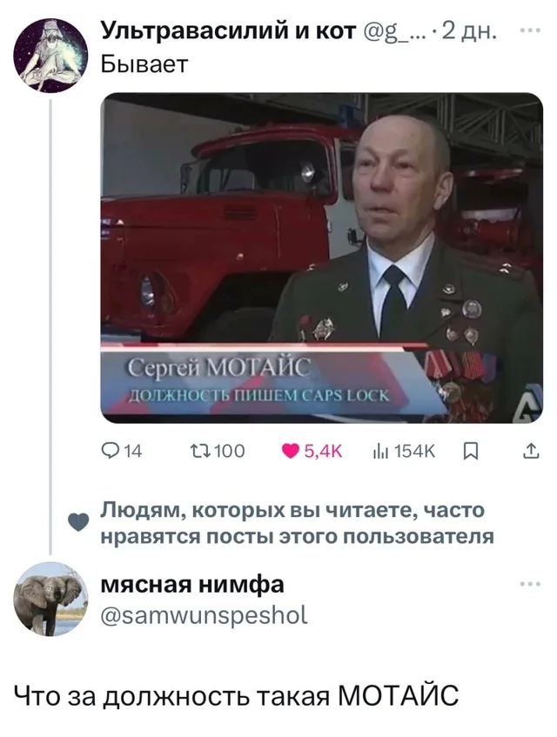
Task: Open the three-dot menu on the top post
Action: 531,31
